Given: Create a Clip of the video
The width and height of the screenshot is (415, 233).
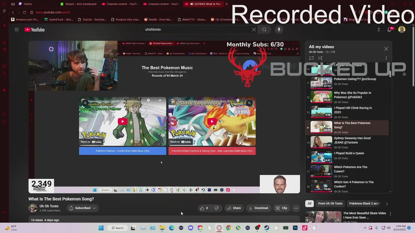Looking at the screenshot, I should click(x=281, y=208).
